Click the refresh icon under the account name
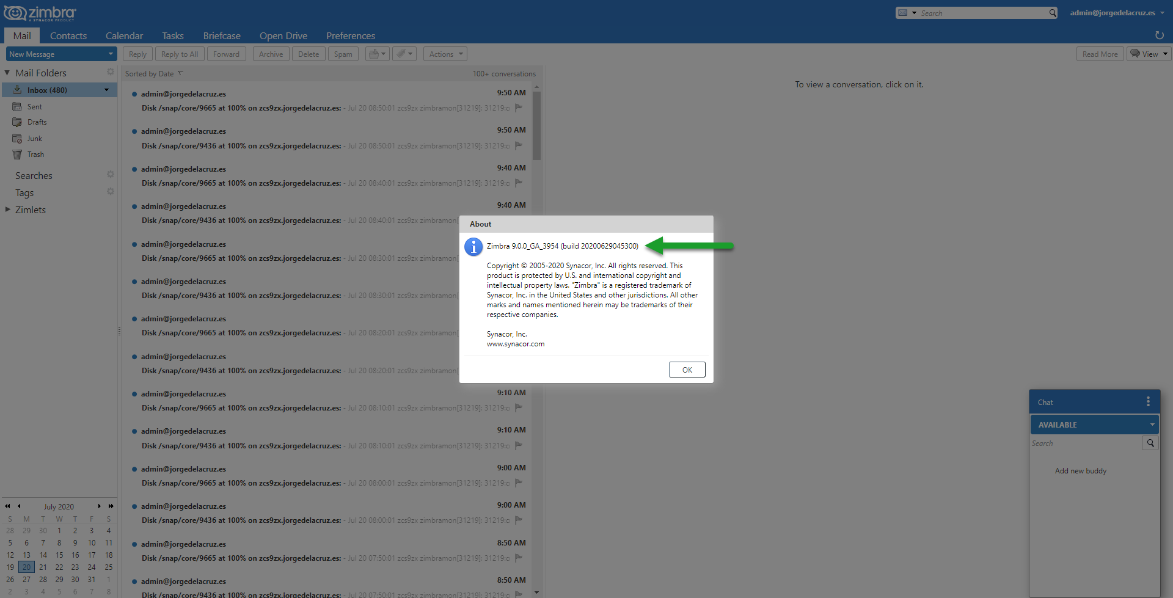 (1160, 35)
